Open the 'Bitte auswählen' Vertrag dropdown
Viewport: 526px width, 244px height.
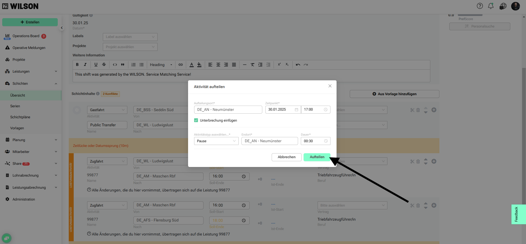click(352, 205)
